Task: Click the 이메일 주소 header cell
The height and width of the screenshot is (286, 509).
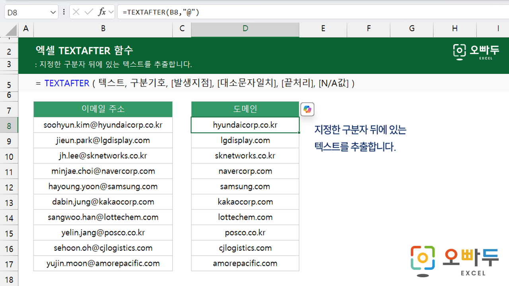Action: point(103,109)
